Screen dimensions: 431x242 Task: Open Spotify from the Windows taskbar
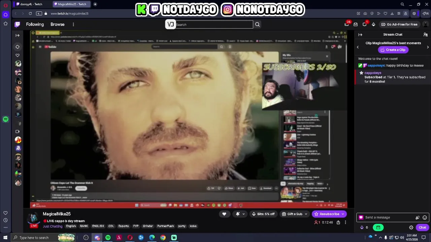108,238
